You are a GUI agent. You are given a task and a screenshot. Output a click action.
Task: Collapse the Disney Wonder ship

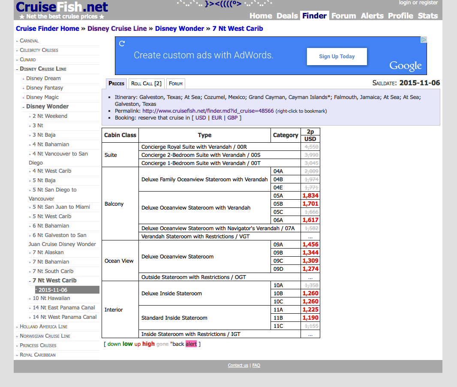coord(47,106)
